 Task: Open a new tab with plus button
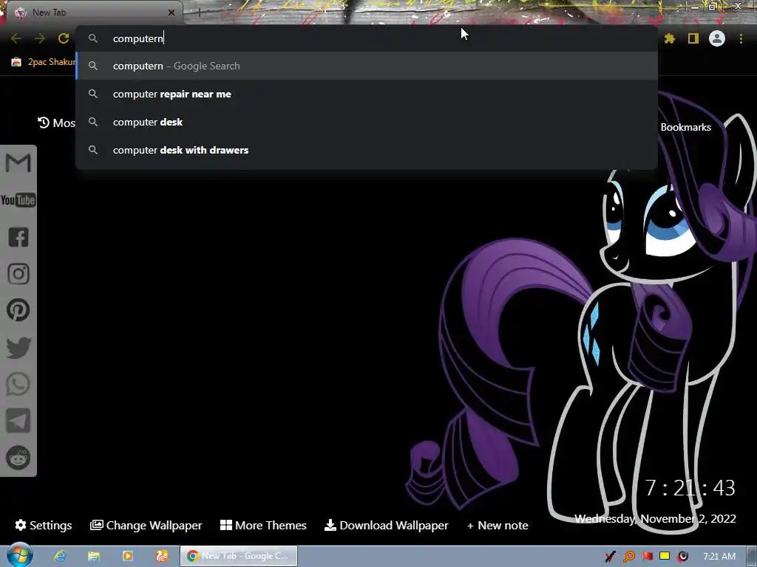199,13
